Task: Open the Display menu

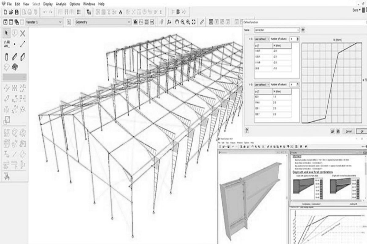Action: coord(48,4)
